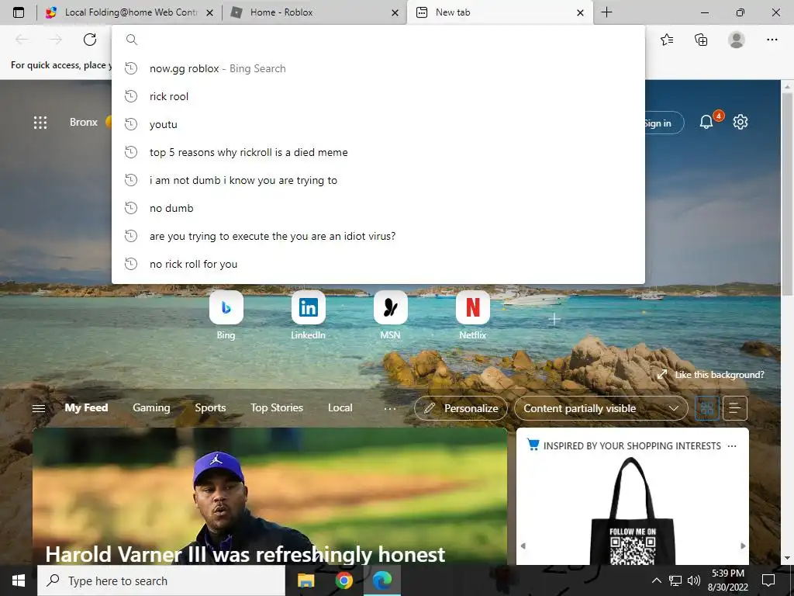Close the New tab tab
Screen dimensions: 794x596
(x=580, y=12)
